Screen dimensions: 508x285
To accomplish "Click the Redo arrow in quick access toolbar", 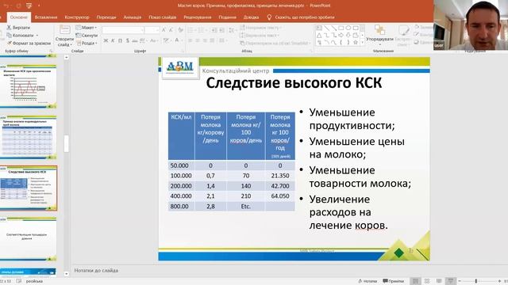I will [18, 6].
